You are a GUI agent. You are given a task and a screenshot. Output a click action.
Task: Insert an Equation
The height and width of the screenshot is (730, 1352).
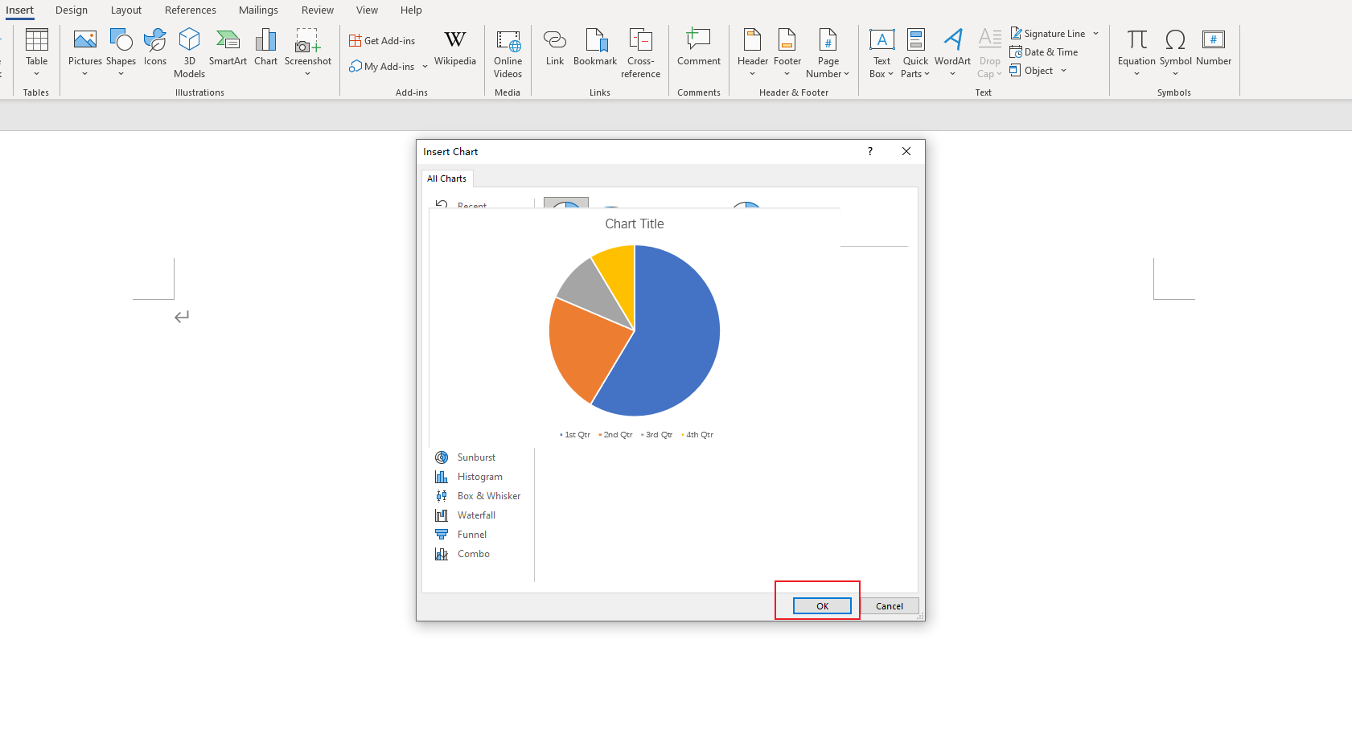1136,53
